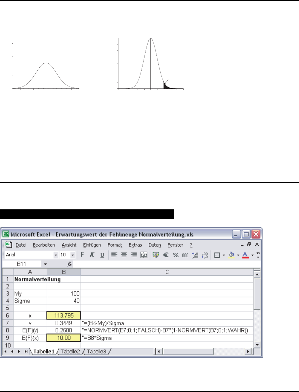Apply Euro currency format
The height and width of the screenshot is (392, 299).
click(x=166, y=255)
